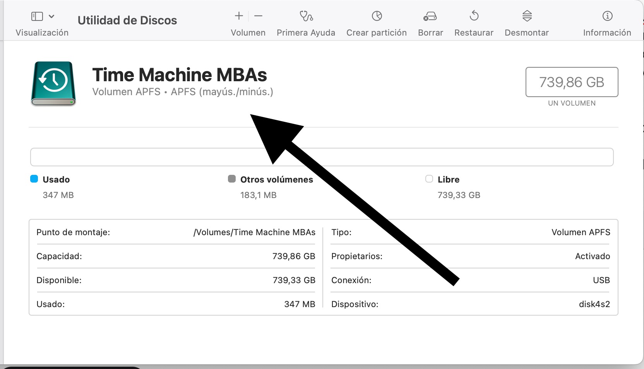Click the Time Machine drive icon
This screenshot has width=644, height=369.
point(53,83)
